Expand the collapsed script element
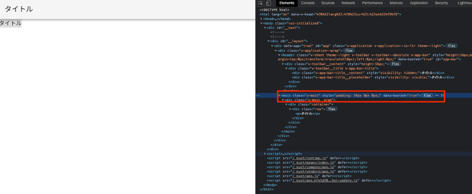Viewport: 472px width, 194px height. 265,153
